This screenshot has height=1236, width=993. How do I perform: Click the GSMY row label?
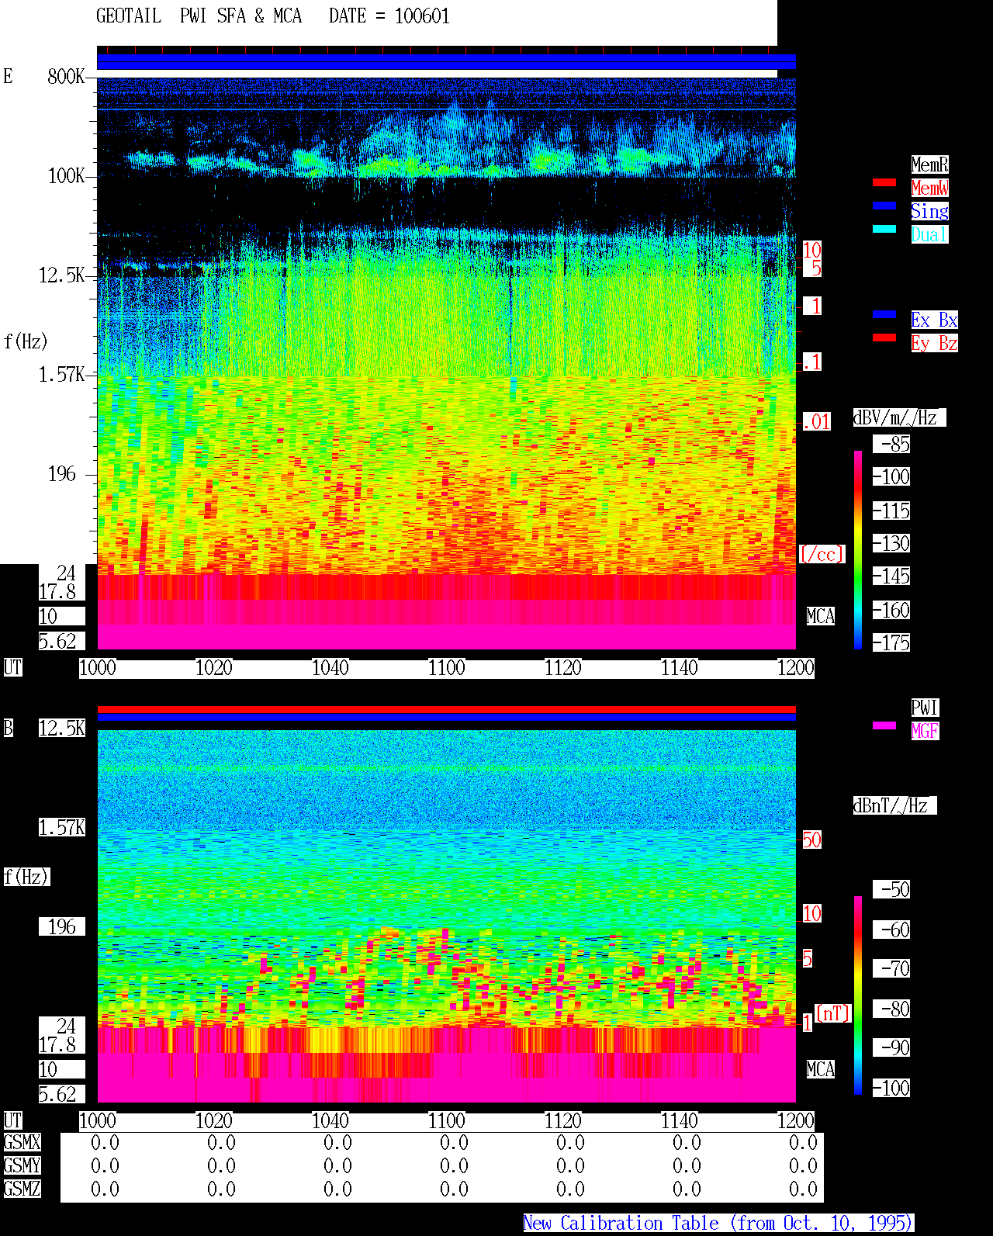point(22,1165)
